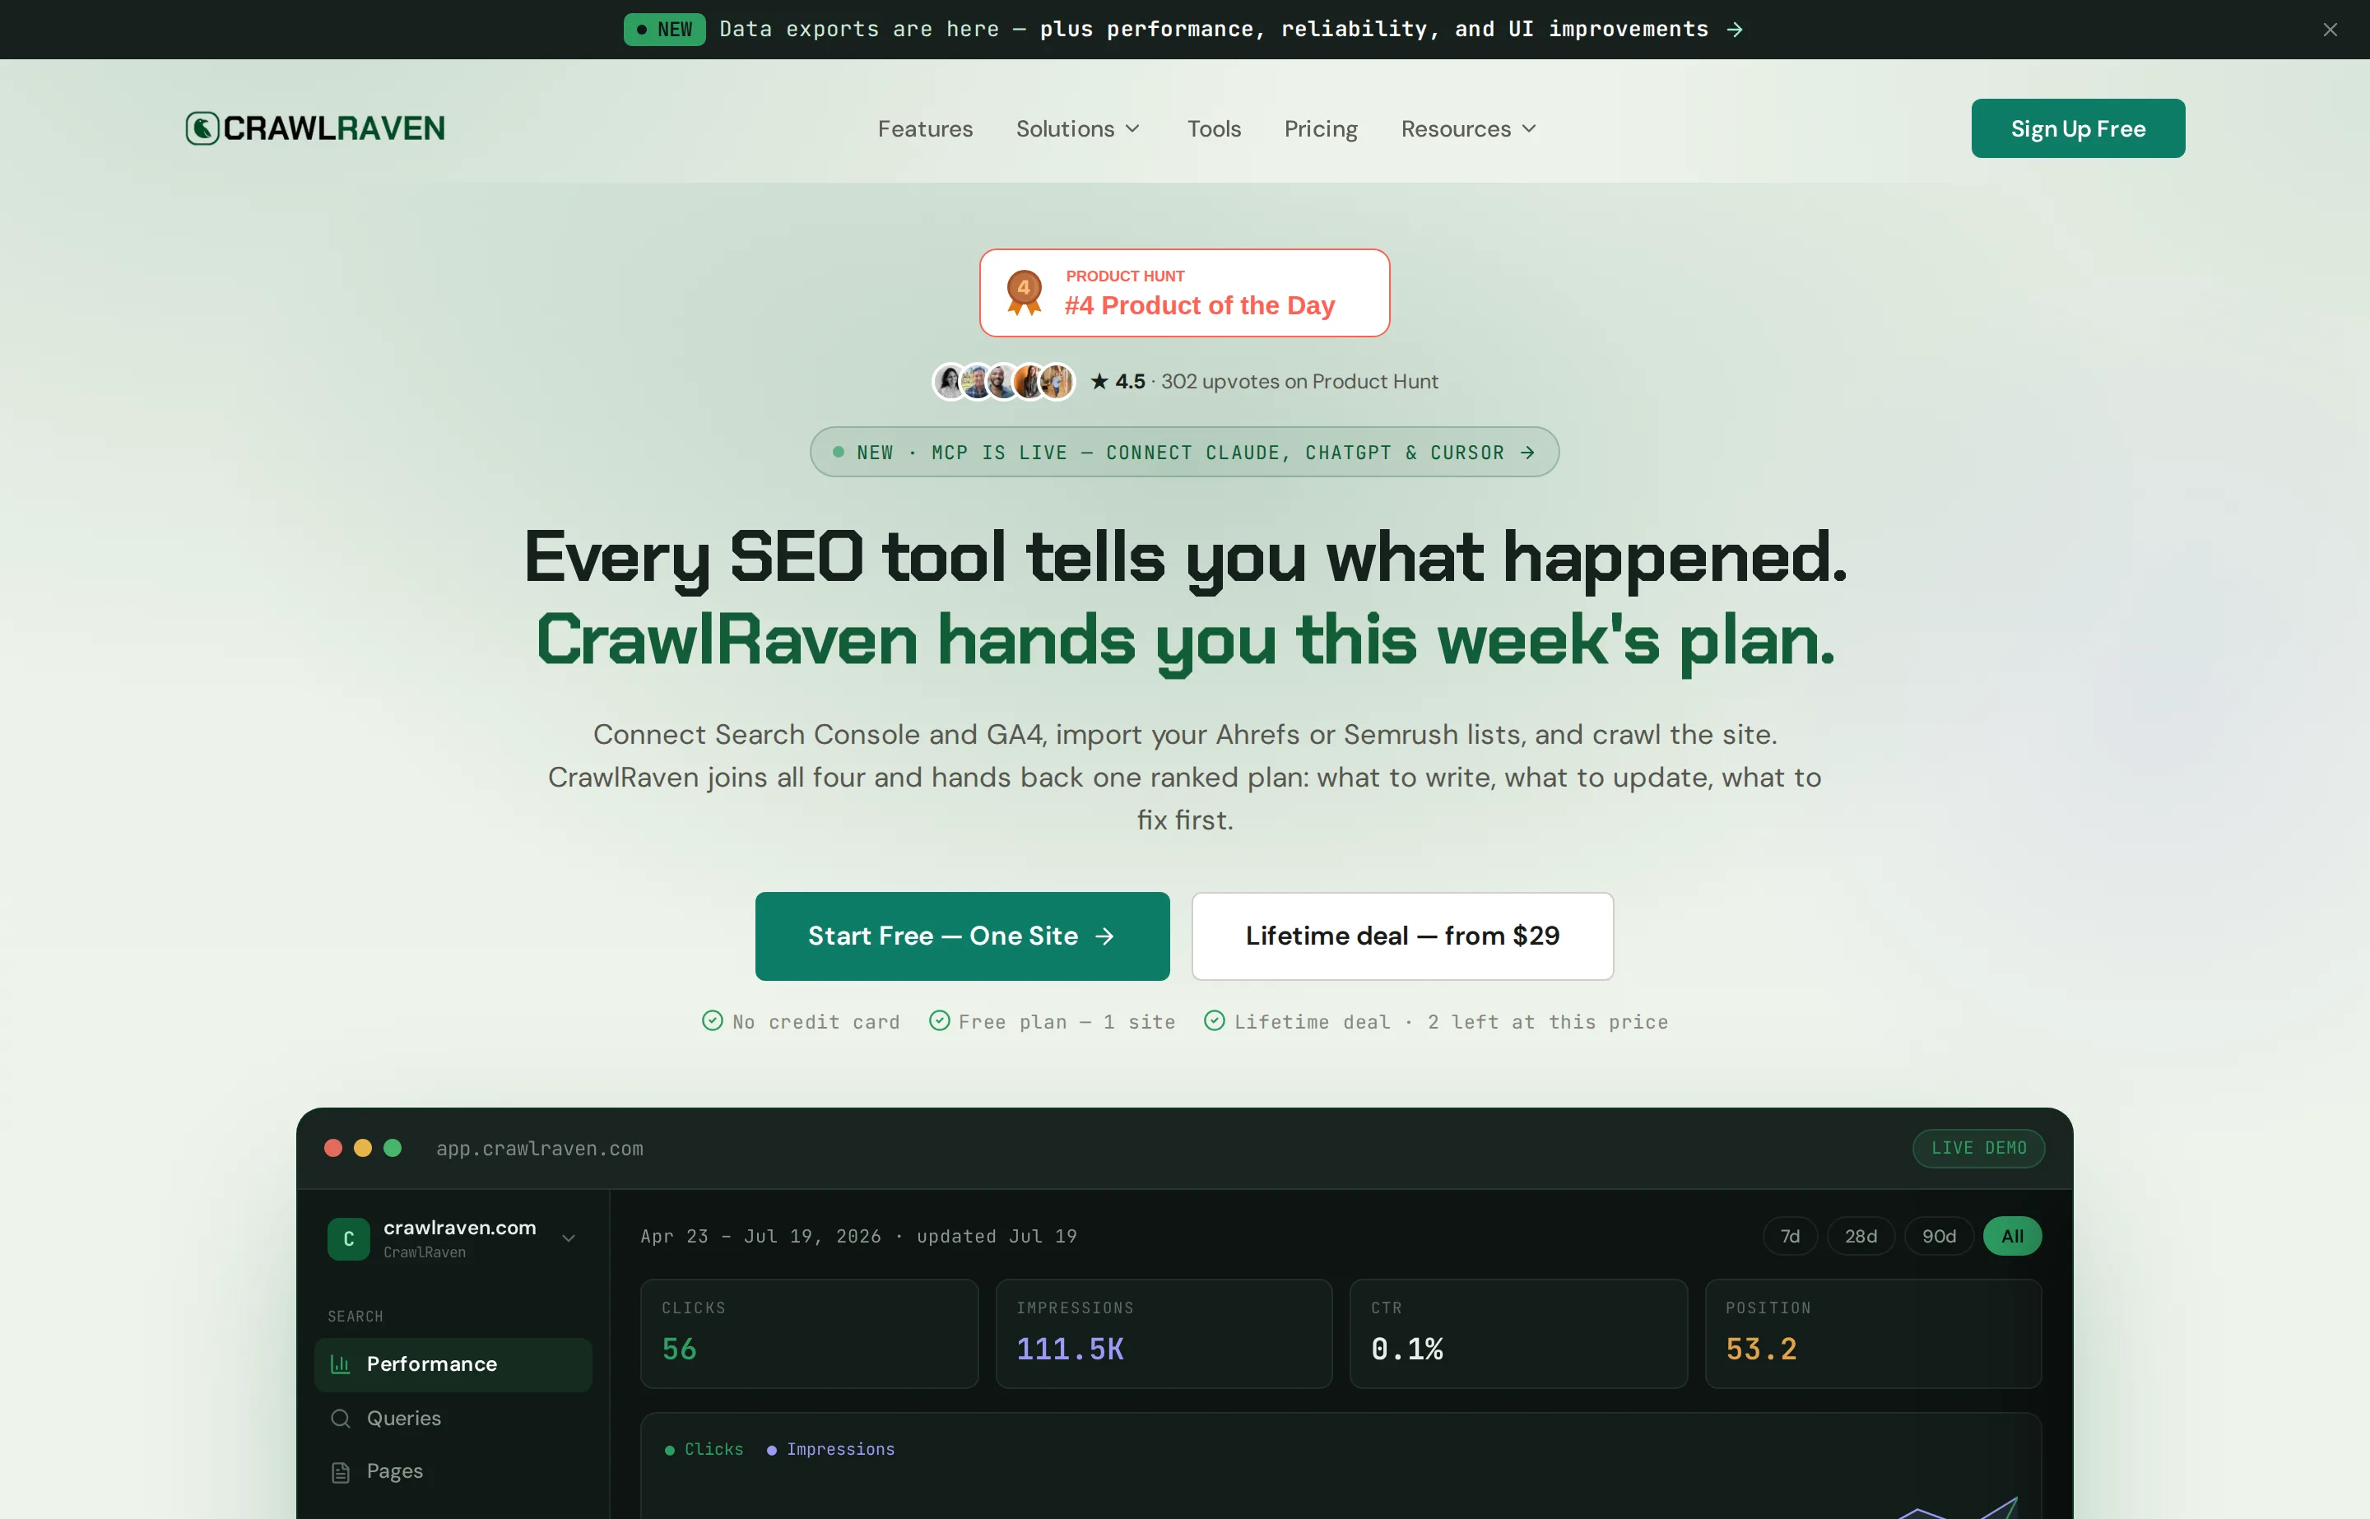
Task: Click the arrow at the end of the announcement
Action: (x=1735, y=30)
